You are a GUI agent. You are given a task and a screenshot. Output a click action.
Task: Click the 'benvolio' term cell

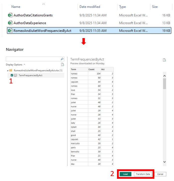(79, 152)
